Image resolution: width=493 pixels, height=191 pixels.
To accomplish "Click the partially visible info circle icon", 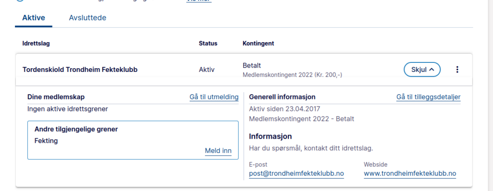I will click(19, 1).
